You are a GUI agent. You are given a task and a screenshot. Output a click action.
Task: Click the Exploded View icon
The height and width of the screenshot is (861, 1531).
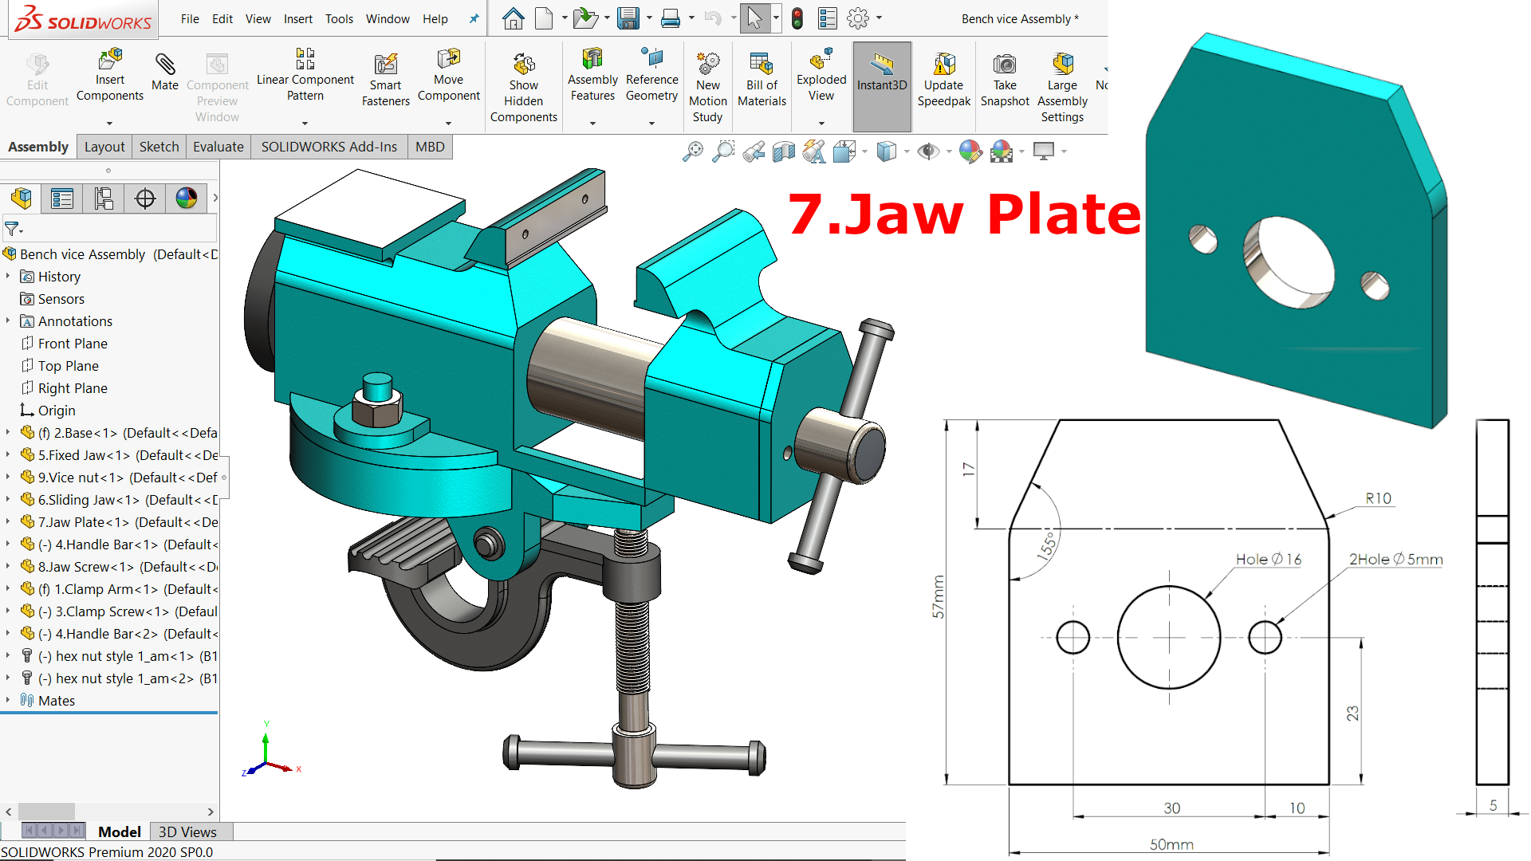[x=821, y=61]
